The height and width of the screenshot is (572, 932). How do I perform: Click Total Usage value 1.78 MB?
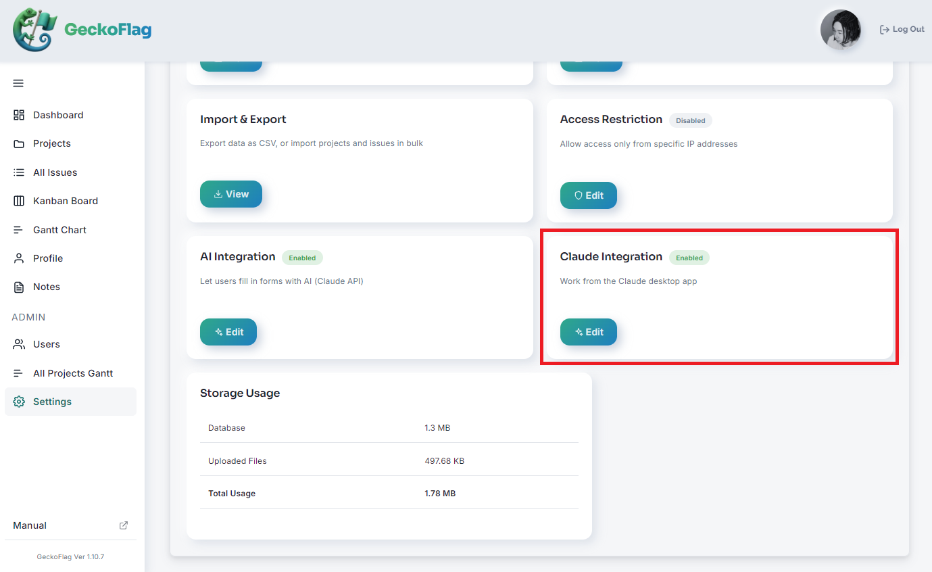tap(440, 494)
